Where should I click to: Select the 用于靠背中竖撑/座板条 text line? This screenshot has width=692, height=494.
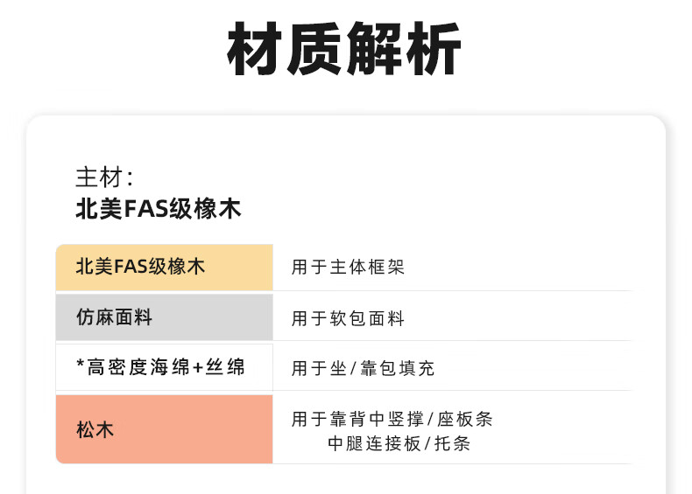click(392, 419)
